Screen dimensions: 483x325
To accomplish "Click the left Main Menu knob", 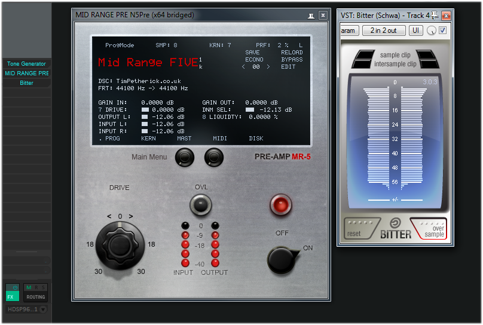I will (x=185, y=157).
